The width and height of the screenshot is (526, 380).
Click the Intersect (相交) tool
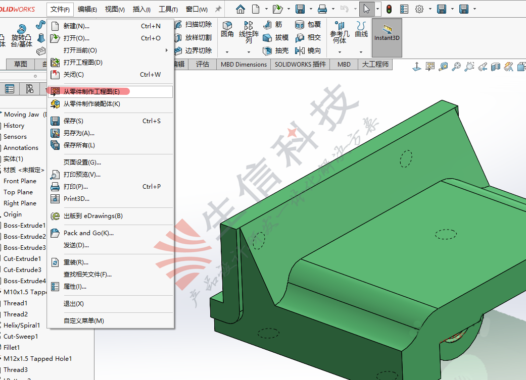[x=308, y=37]
